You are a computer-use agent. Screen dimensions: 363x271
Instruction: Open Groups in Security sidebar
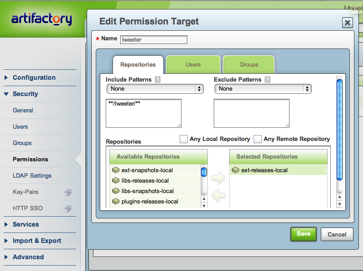pyautogui.click(x=22, y=143)
